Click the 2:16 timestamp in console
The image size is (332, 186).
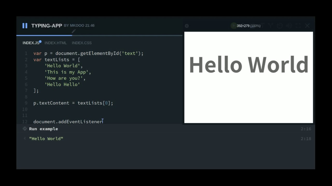306,129
